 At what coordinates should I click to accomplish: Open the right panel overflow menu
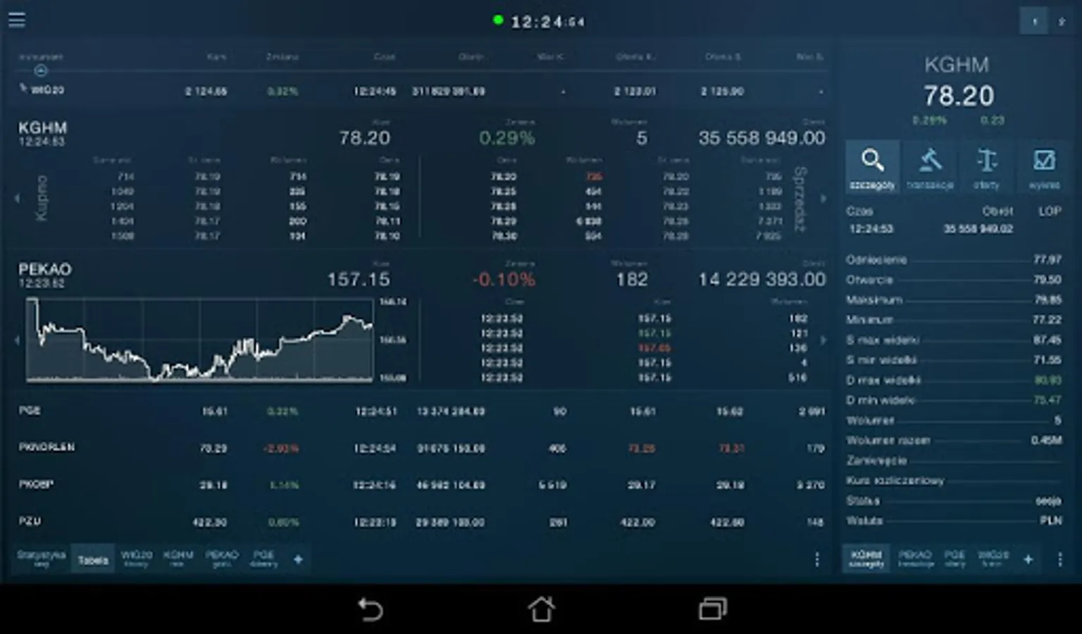[1060, 559]
